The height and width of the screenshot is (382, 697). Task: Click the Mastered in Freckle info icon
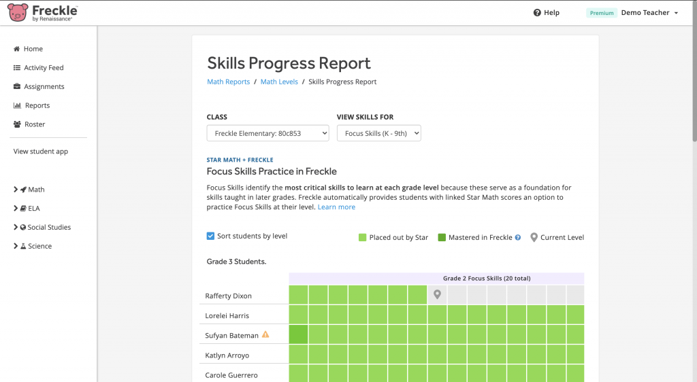(x=518, y=237)
